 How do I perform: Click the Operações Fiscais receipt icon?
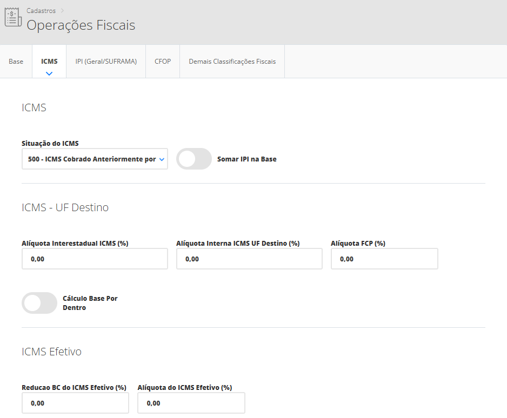pos(14,18)
